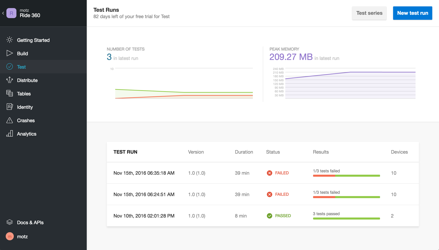The image size is (439, 250).
Task: Click the Distribute arrows icon
Action: [x=10, y=80]
